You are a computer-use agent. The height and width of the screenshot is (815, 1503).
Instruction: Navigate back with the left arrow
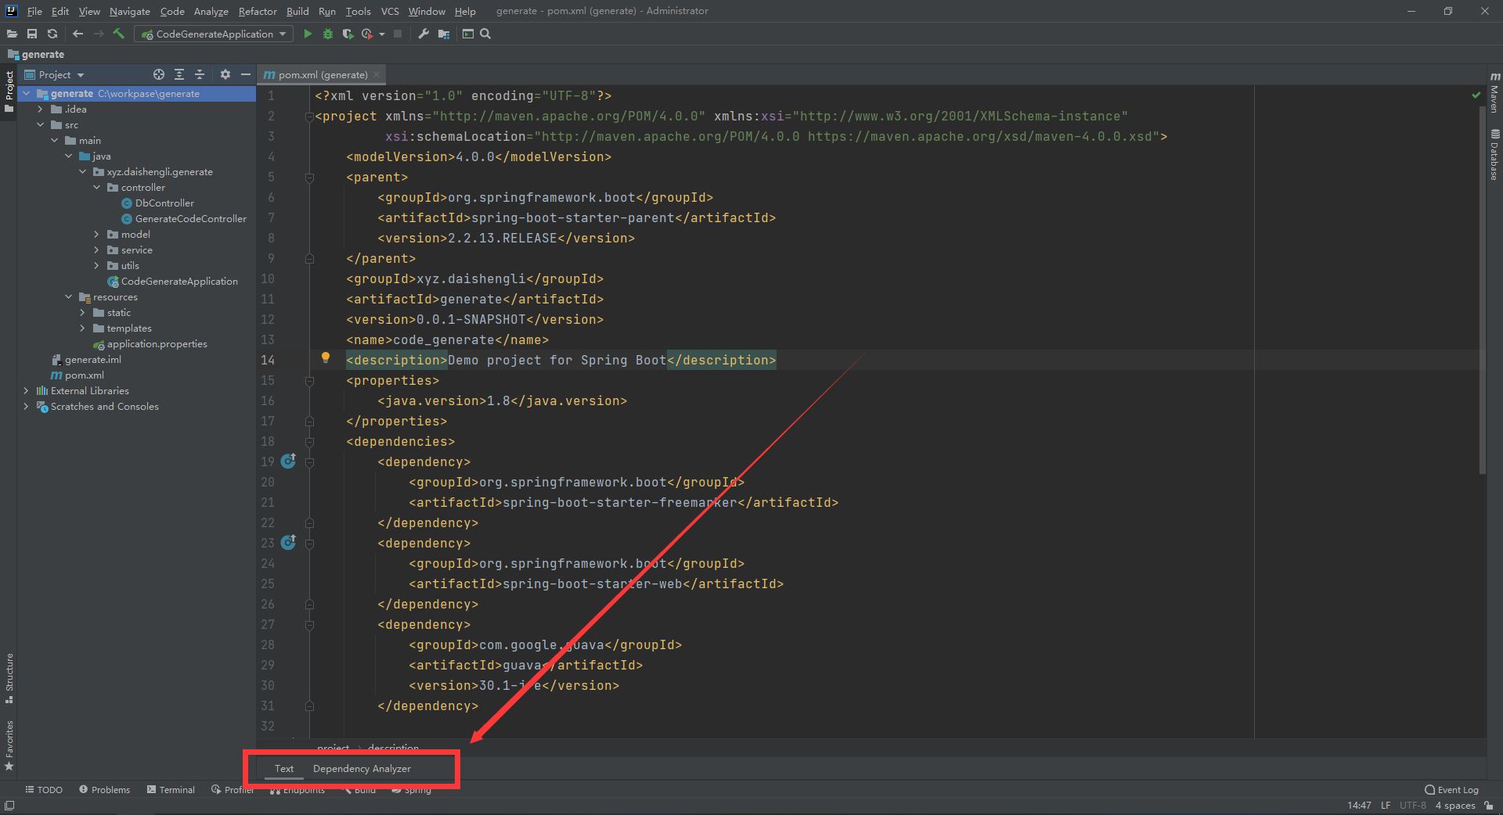click(77, 34)
